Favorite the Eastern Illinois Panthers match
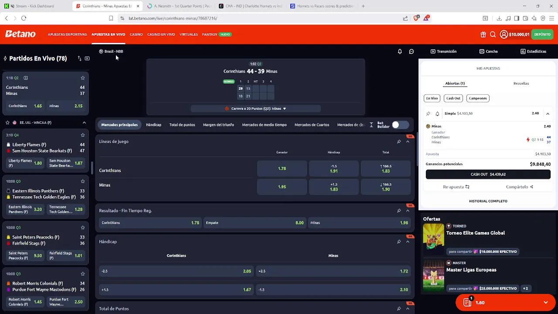The image size is (558, 314). click(x=82, y=181)
